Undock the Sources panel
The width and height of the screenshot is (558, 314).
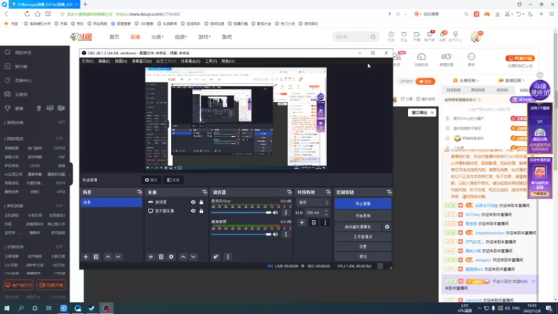pos(204,193)
